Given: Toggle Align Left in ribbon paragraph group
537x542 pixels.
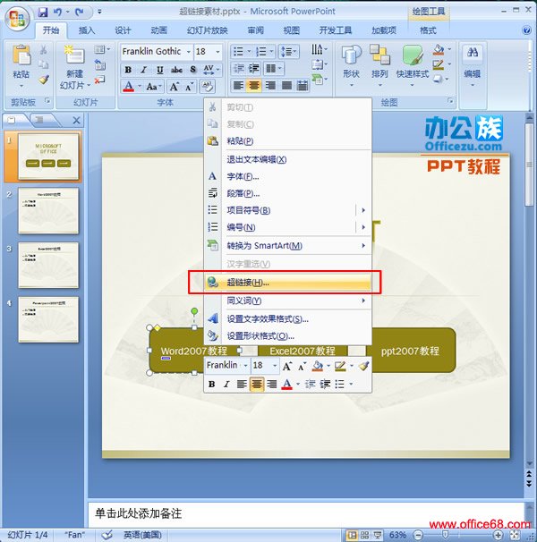Looking at the screenshot, I should coord(238,85).
